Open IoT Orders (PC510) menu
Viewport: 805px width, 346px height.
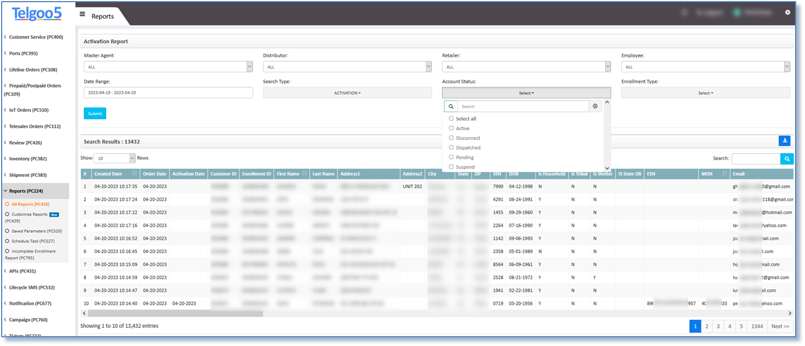tap(28, 110)
